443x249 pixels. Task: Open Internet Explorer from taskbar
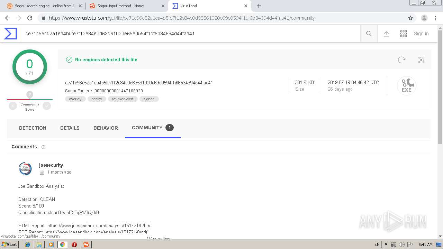(28, 245)
